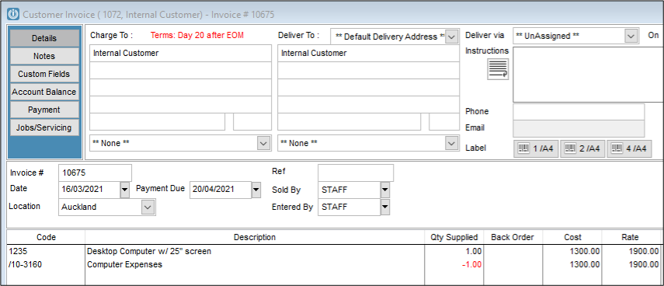Screen dimensions: 664x286
Task: Open the Payment section
Action: 44,110
